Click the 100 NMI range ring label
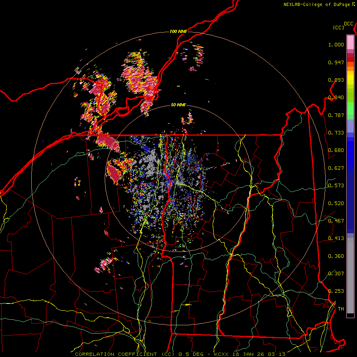 pos(178,31)
